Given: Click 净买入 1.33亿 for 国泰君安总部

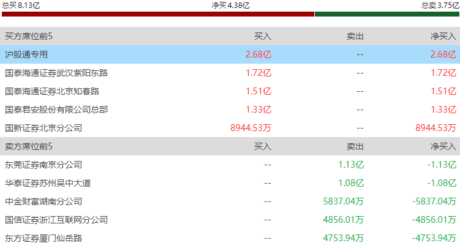Looking at the screenshot, I should [443, 110].
